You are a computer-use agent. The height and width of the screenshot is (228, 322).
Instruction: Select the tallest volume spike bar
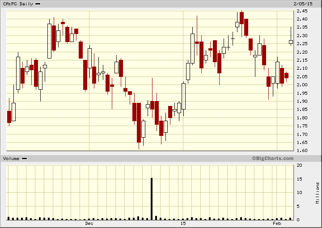point(152,199)
